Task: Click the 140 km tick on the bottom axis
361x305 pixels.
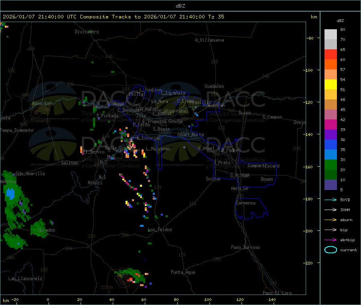Action: (272, 299)
